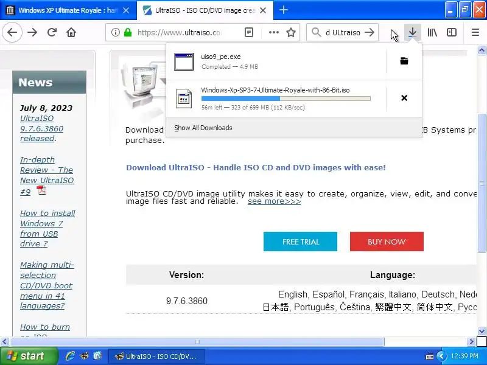
Task: Open the Library toolbar icon
Action: pyautogui.click(x=432, y=32)
